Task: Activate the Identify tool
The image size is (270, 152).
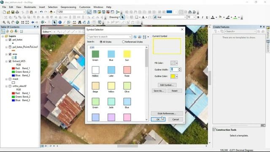Action: (x=60, y=22)
